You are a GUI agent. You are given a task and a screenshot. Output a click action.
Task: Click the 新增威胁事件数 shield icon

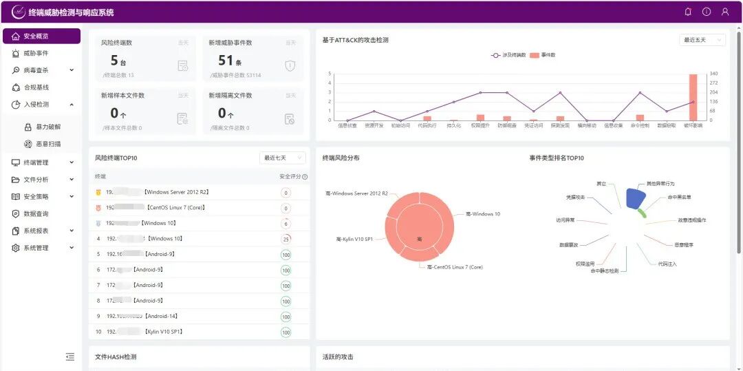[x=290, y=65]
